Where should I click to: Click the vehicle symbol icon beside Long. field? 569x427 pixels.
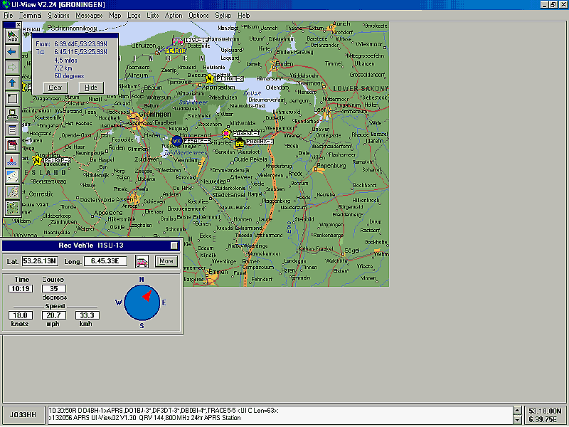coord(142,261)
